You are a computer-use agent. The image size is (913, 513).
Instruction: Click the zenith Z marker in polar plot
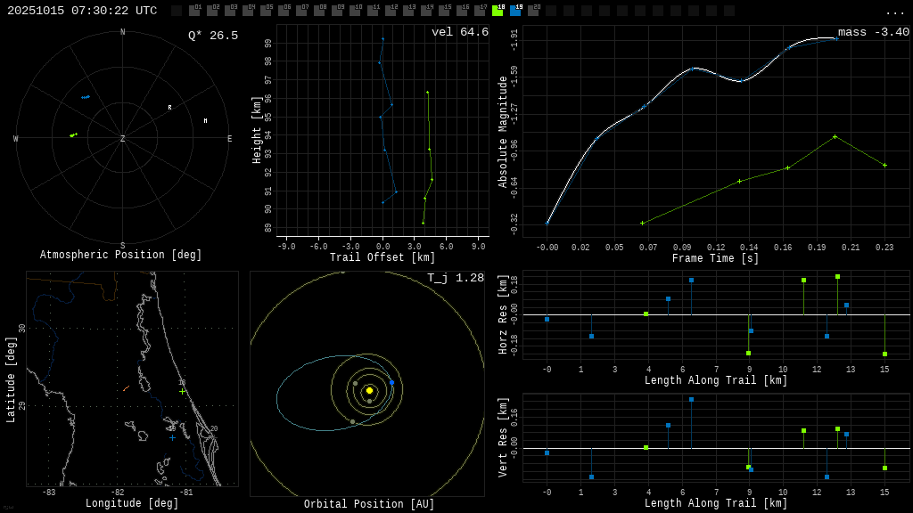[123, 139]
